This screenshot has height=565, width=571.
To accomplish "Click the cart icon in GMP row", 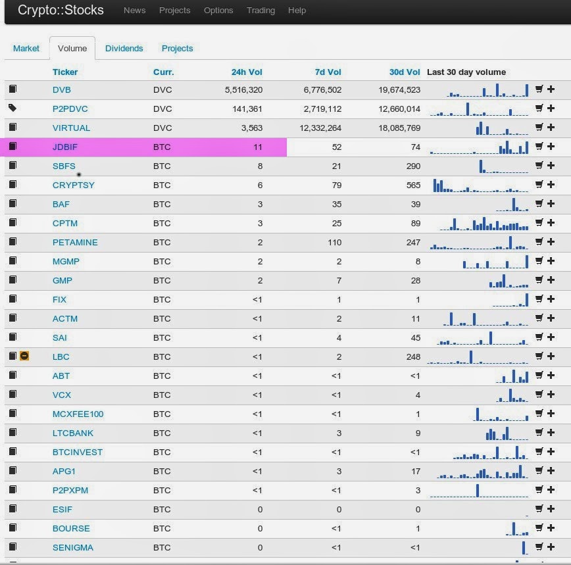I will click(539, 280).
